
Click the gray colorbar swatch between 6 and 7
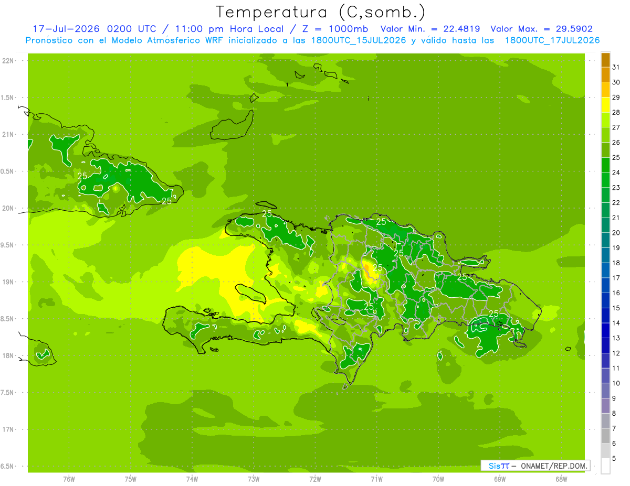tap(605, 436)
